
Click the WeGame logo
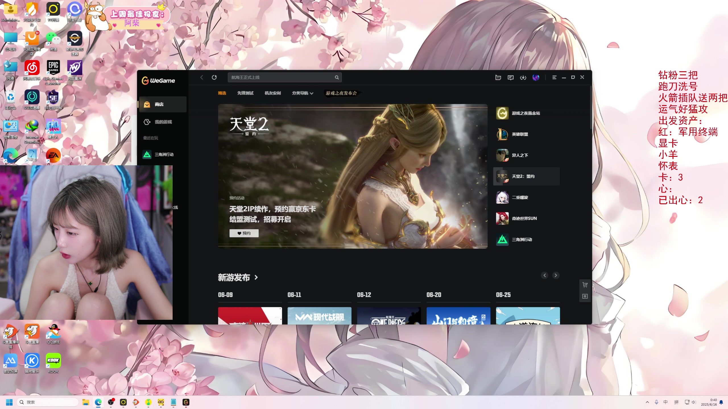158,81
